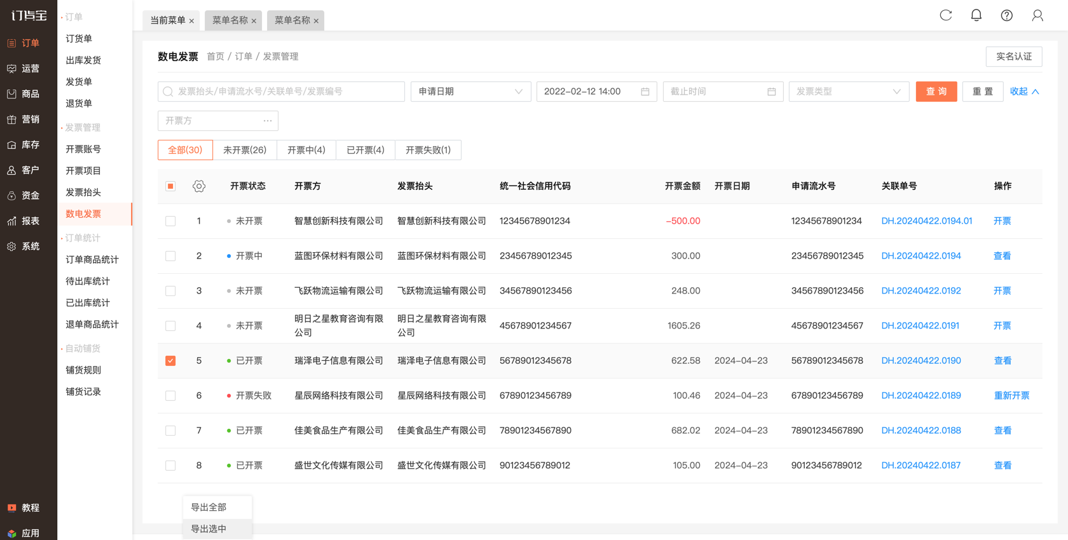Toggle the select-all header checkbox
Viewport: 1068px width, 540px height.
pos(170,186)
